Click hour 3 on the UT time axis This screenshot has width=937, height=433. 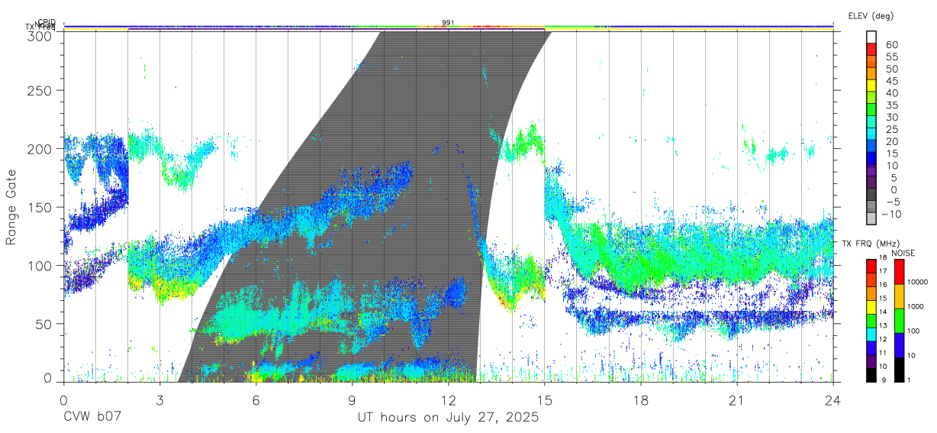pos(159,400)
